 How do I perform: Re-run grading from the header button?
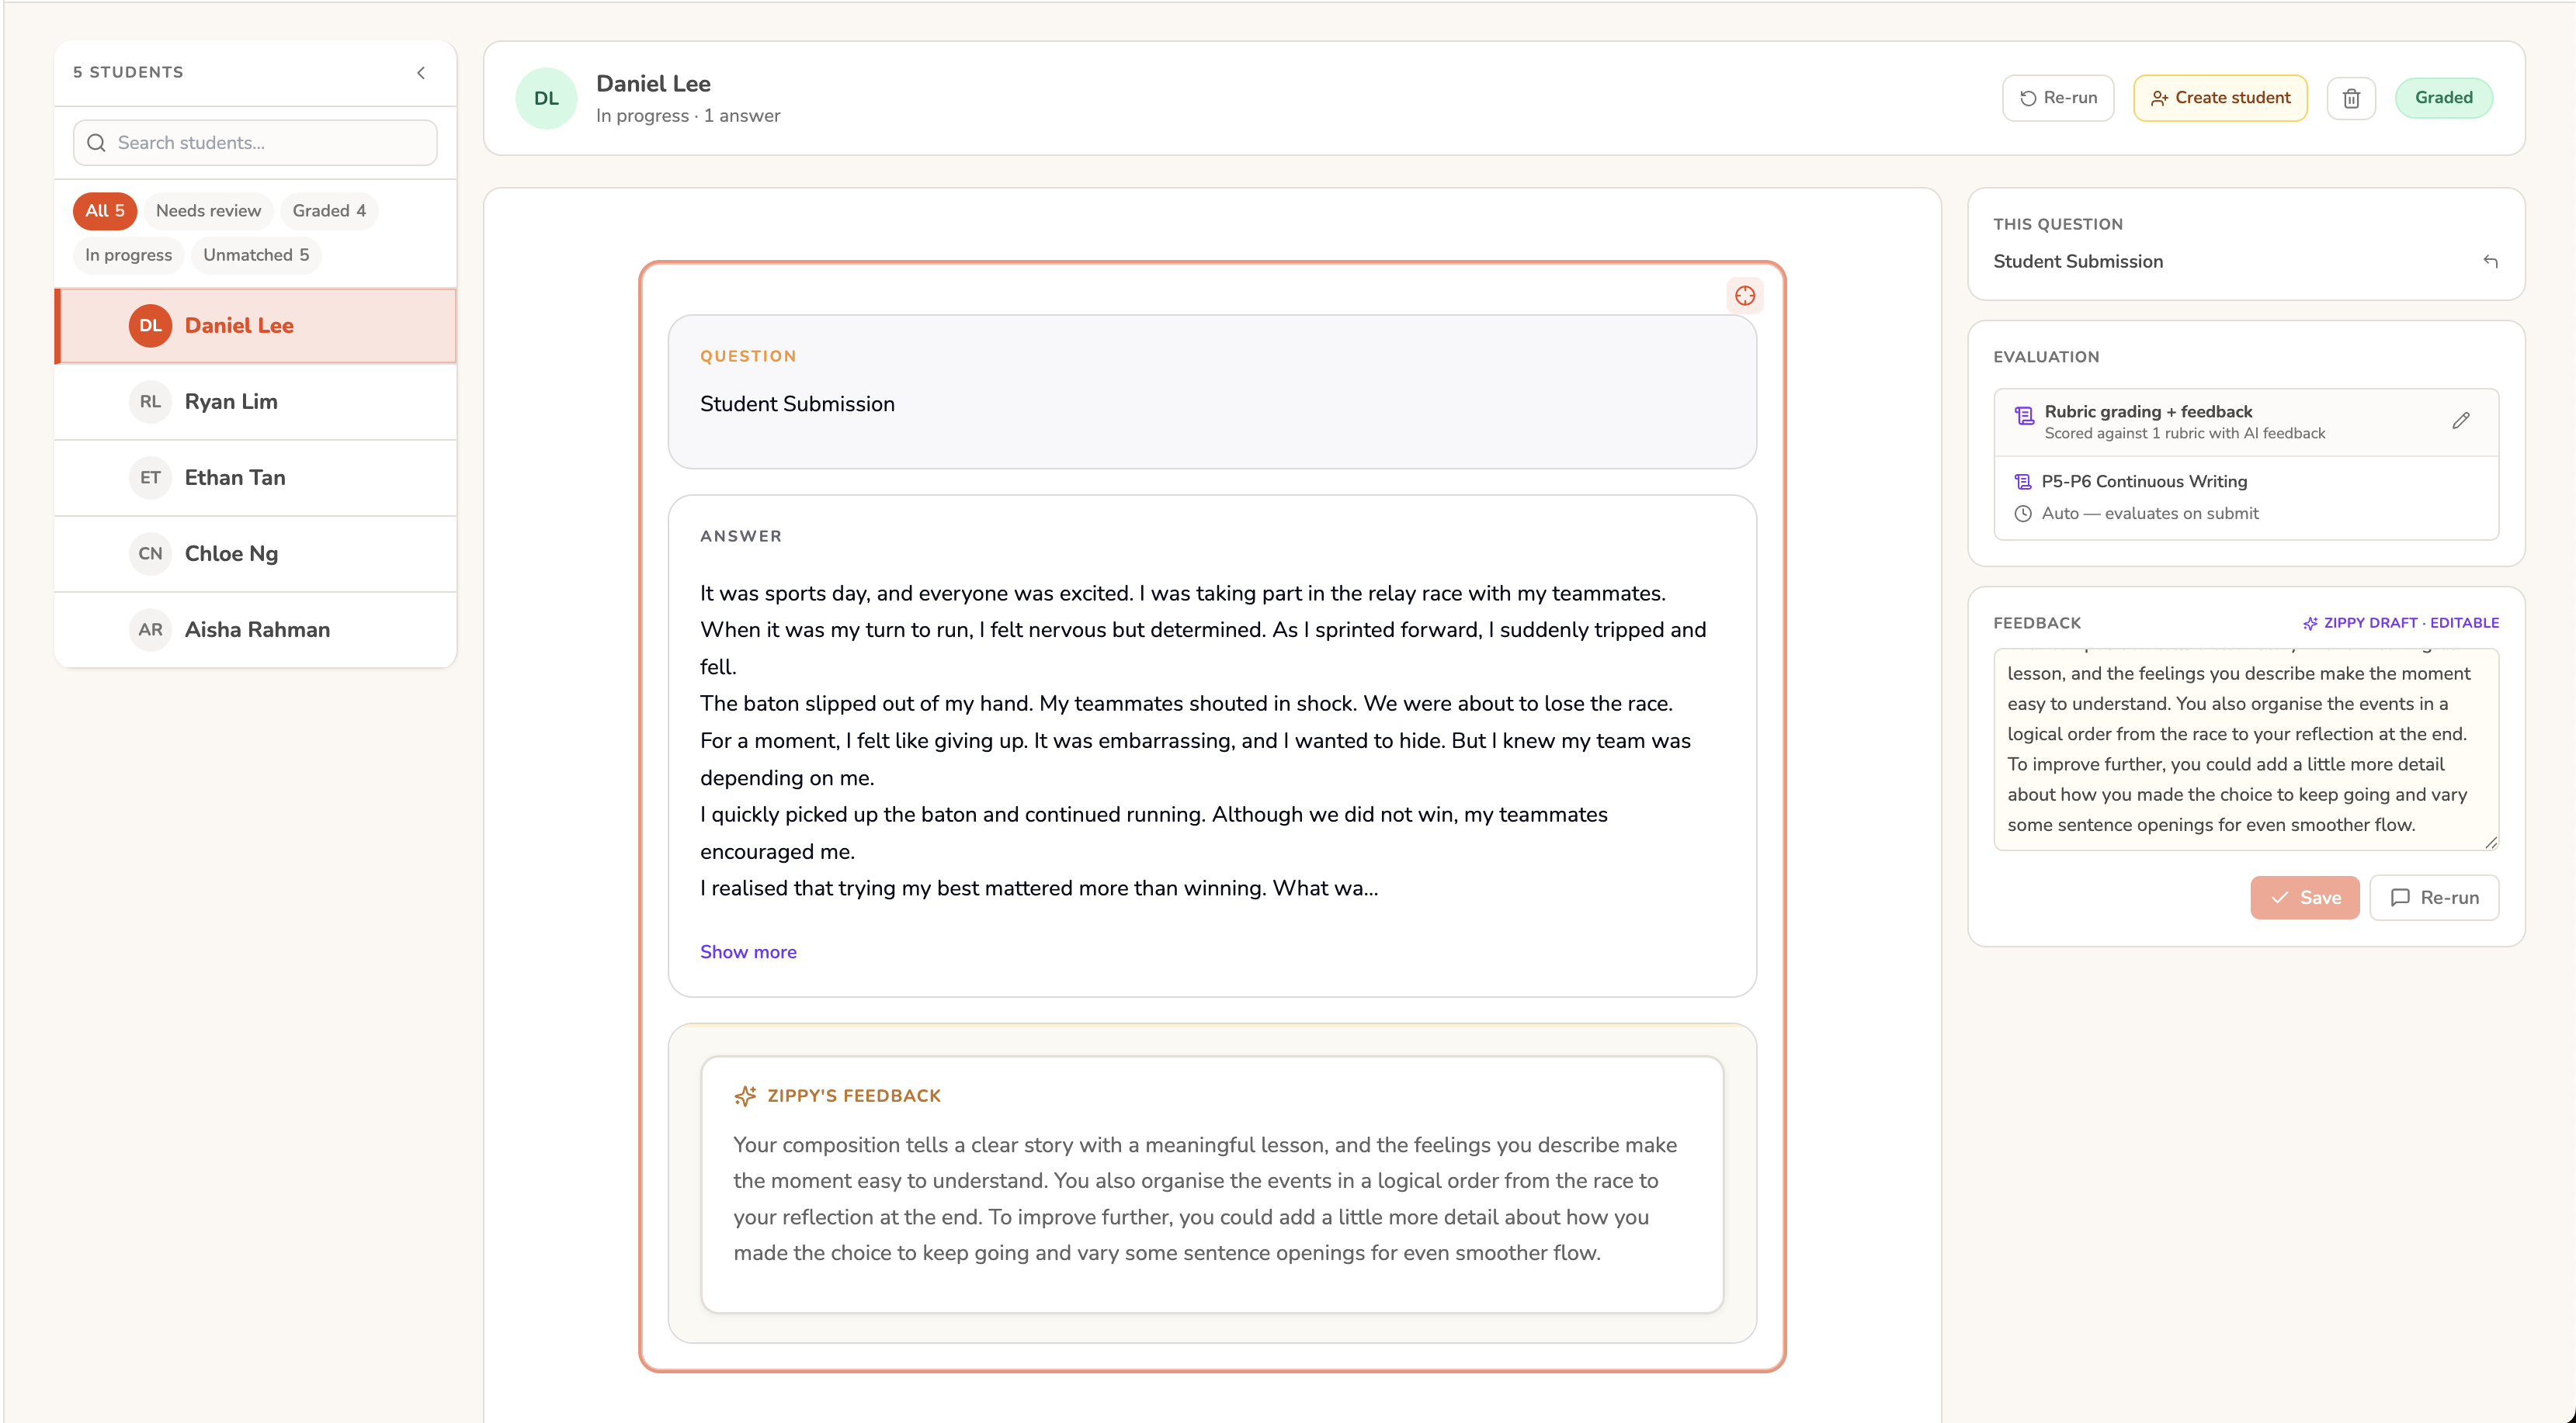click(x=2058, y=98)
